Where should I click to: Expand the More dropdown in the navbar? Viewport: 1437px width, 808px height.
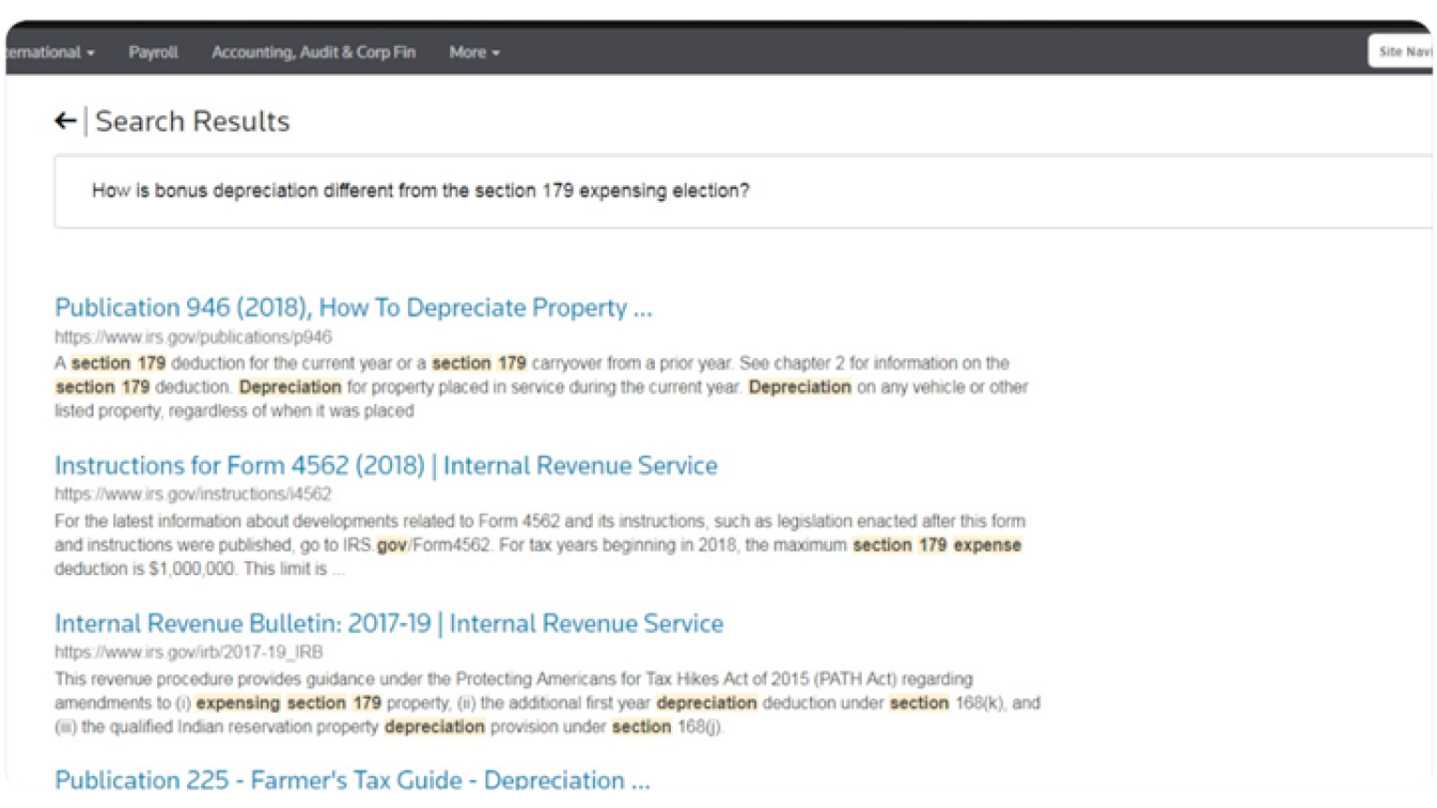pyautogui.click(x=473, y=52)
